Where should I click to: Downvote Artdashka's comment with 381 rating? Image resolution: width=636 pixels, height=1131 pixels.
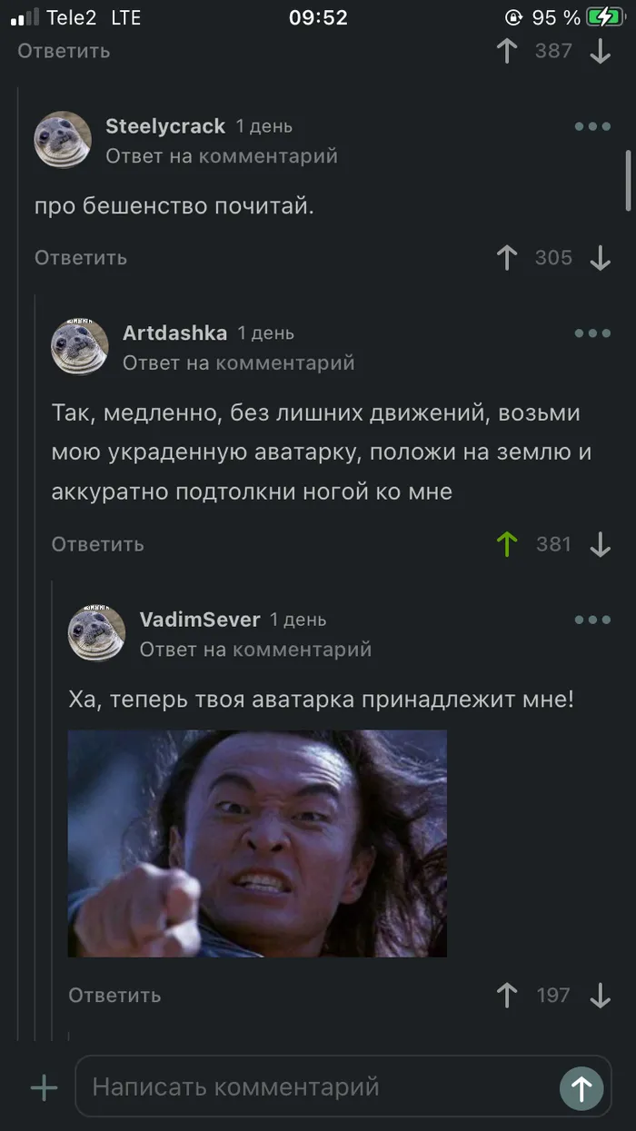pyautogui.click(x=600, y=544)
